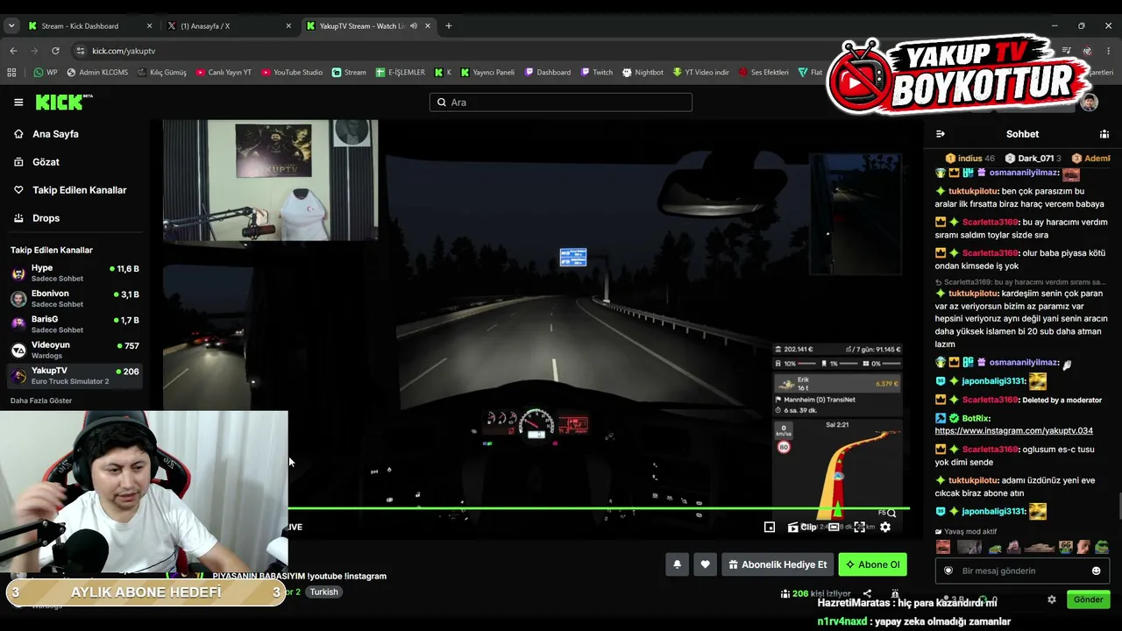Switch to the Stream - Kick Dashboard tab
The height and width of the screenshot is (631, 1122).
click(x=90, y=25)
